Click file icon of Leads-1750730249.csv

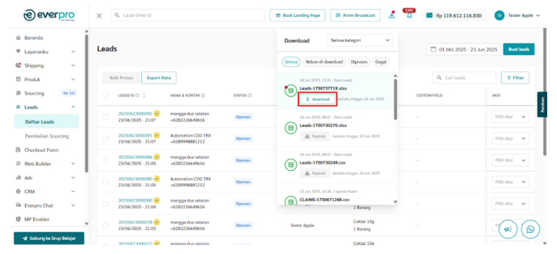tap(291, 165)
